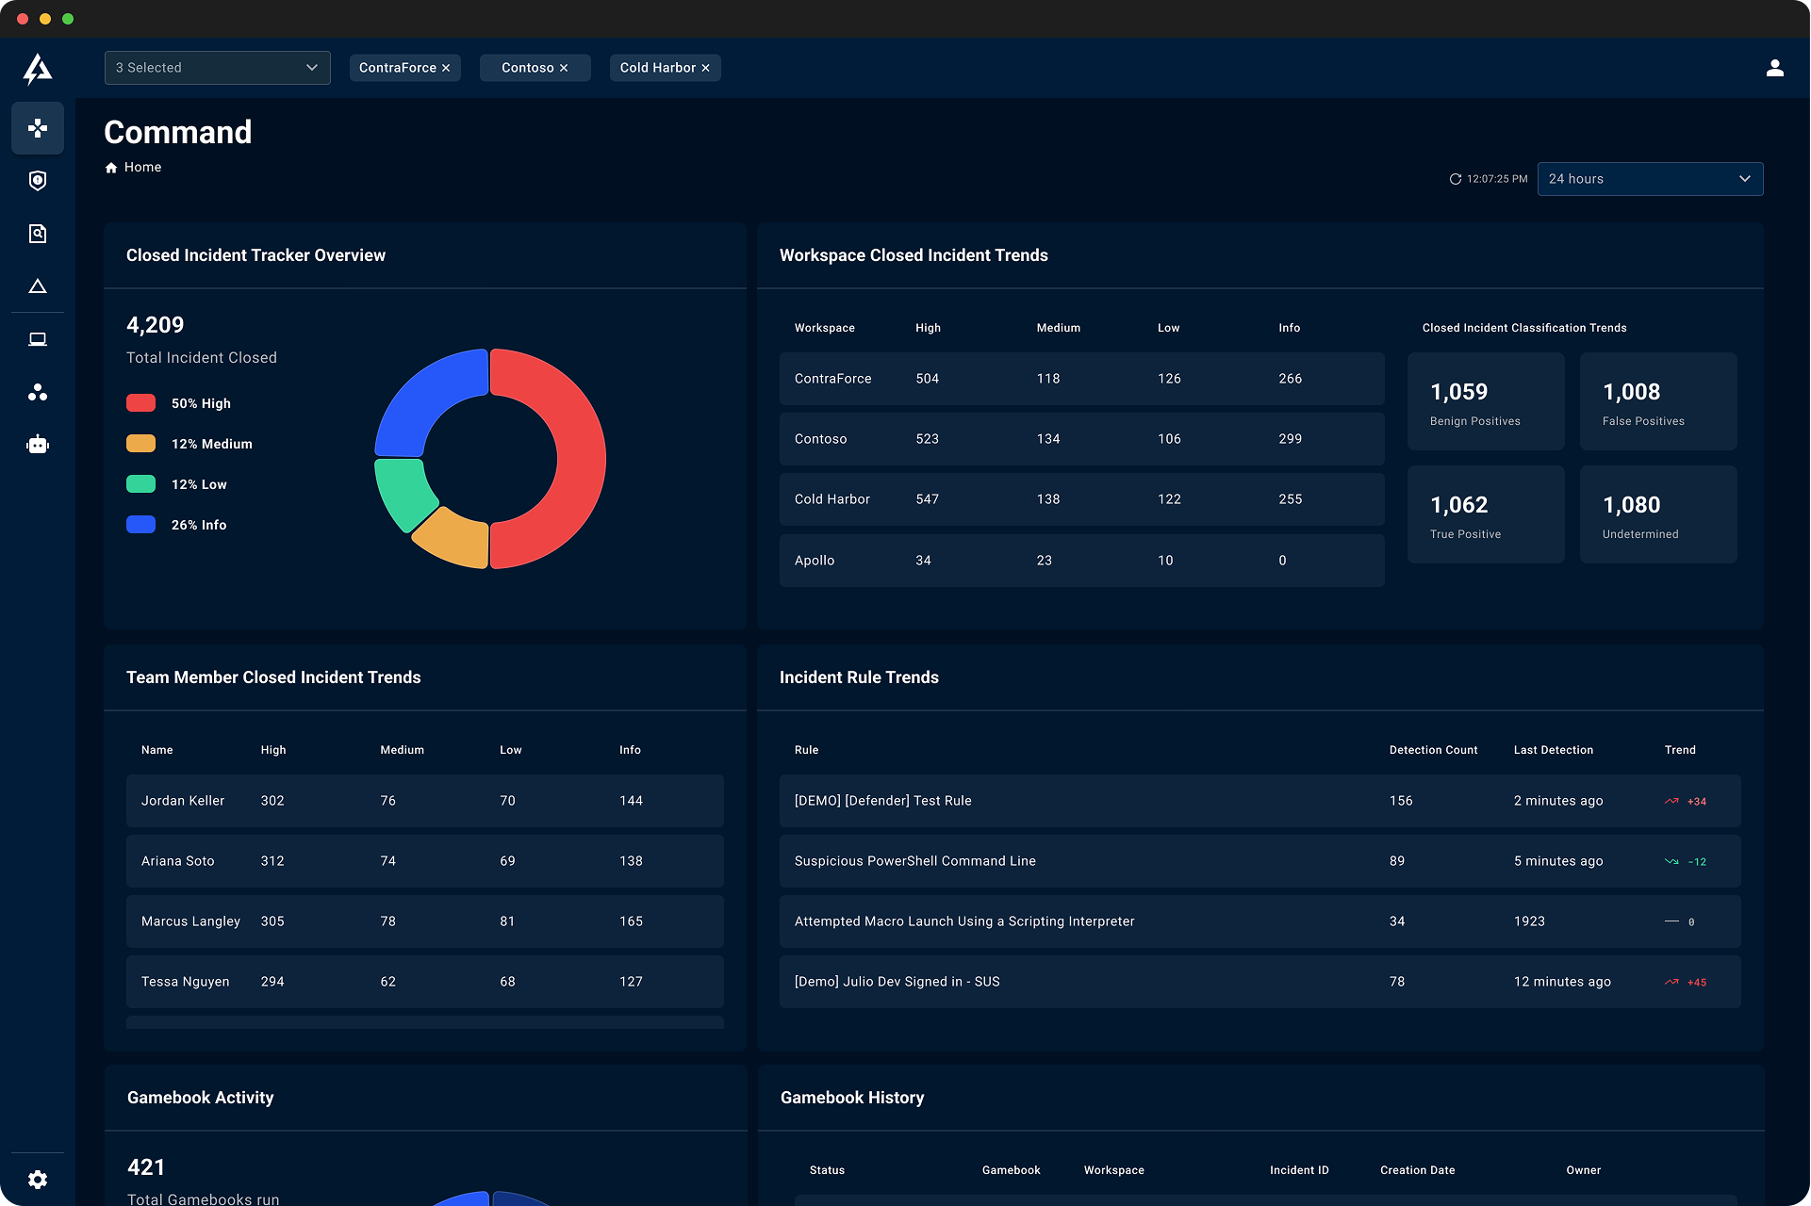Open the 24 hours time range dropdown
The image size is (1811, 1206).
[x=1649, y=179]
